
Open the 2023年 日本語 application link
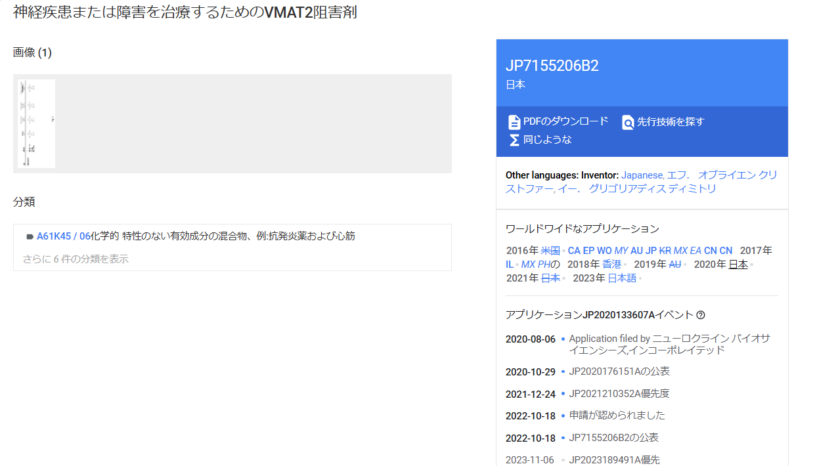click(622, 278)
